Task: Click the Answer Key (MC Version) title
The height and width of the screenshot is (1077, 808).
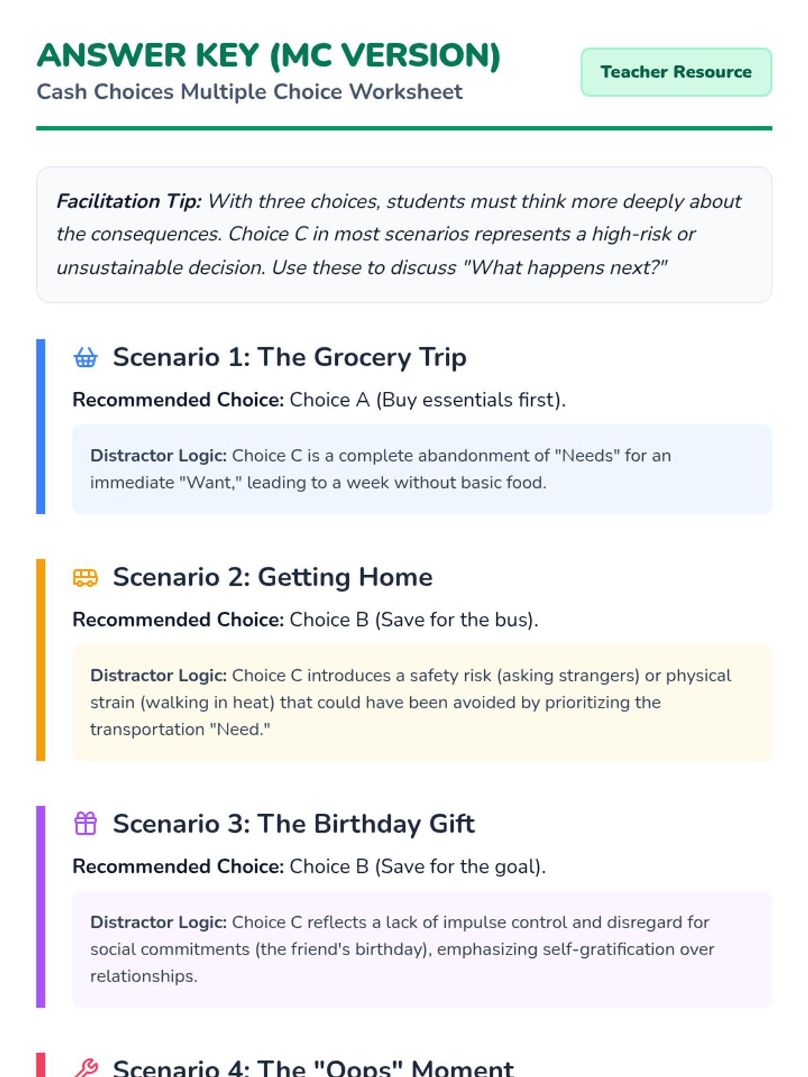Action: [x=269, y=55]
